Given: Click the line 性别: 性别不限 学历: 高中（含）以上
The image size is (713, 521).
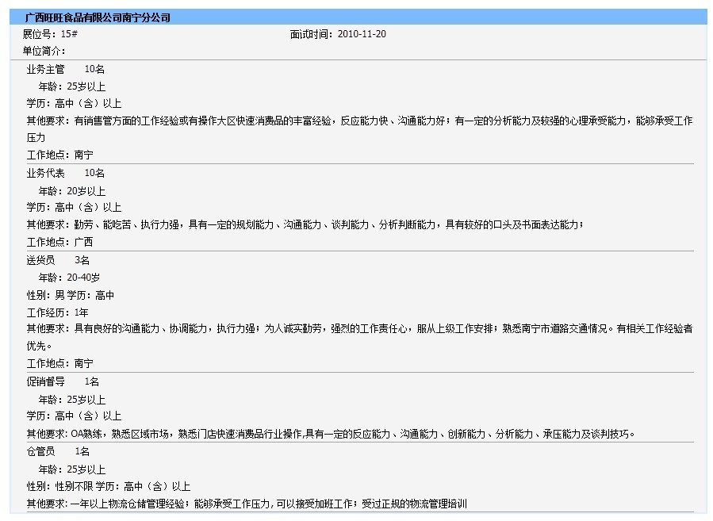Looking at the screenshot, I should 109,486.
